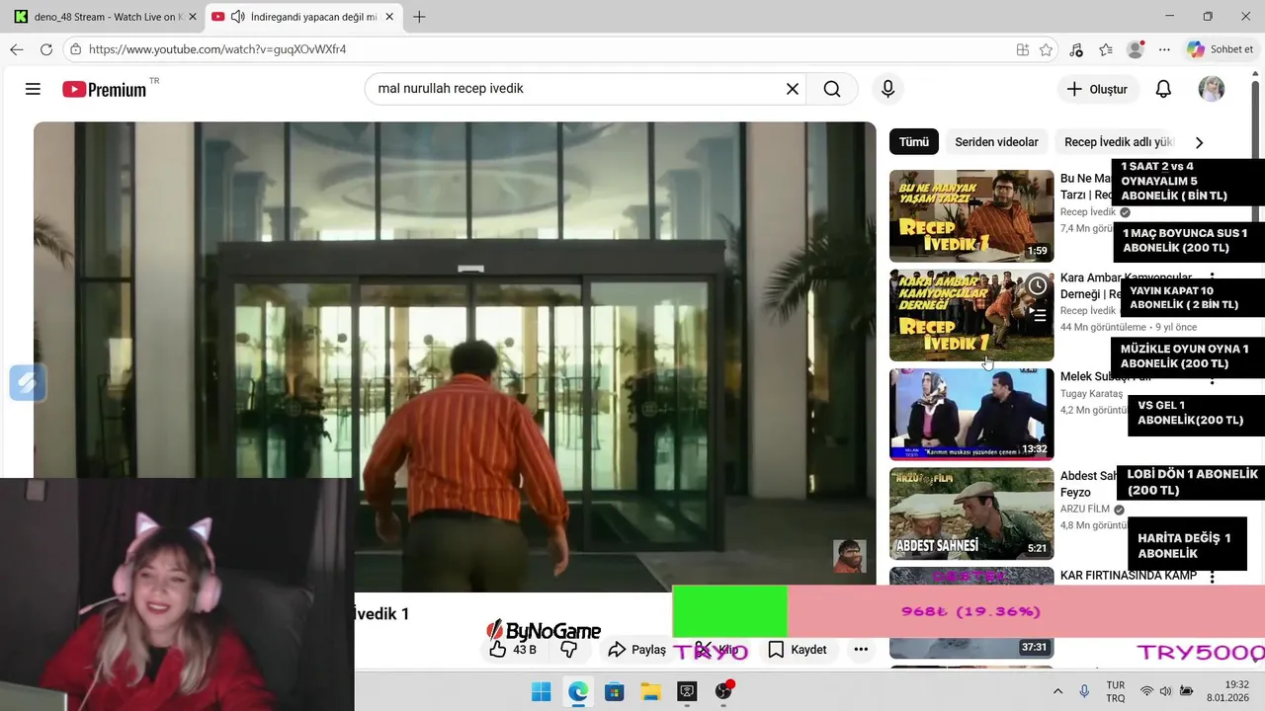
Task: Open the Kara Ambar Kamyoncular Derneği thumbnail
Action: pos(971,315)
